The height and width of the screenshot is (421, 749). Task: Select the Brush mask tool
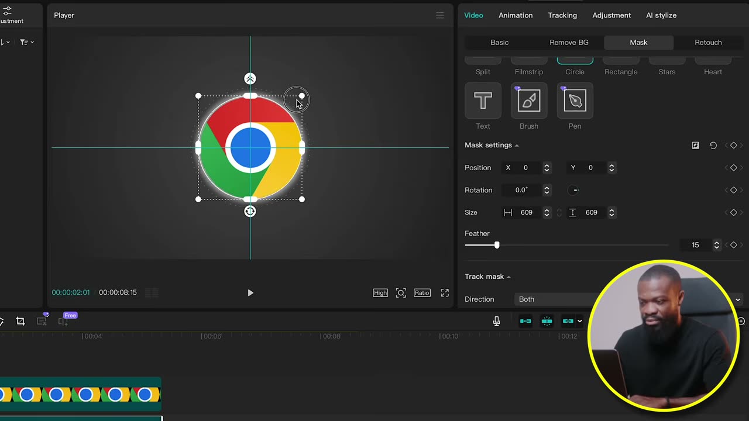(x=529, y=101)
